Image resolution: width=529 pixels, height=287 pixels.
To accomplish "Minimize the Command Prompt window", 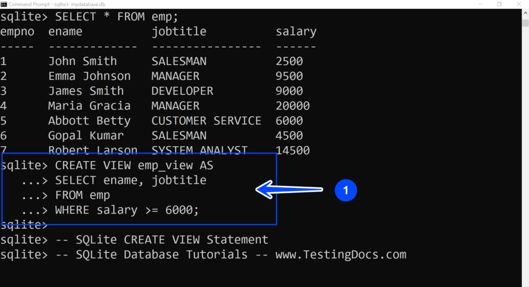I will tap(480, 4).
